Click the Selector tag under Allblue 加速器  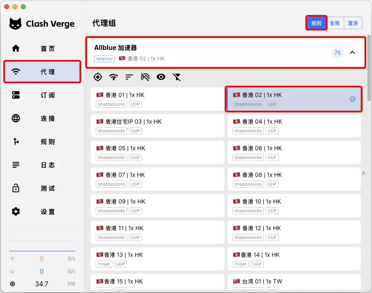pos(104,59)
